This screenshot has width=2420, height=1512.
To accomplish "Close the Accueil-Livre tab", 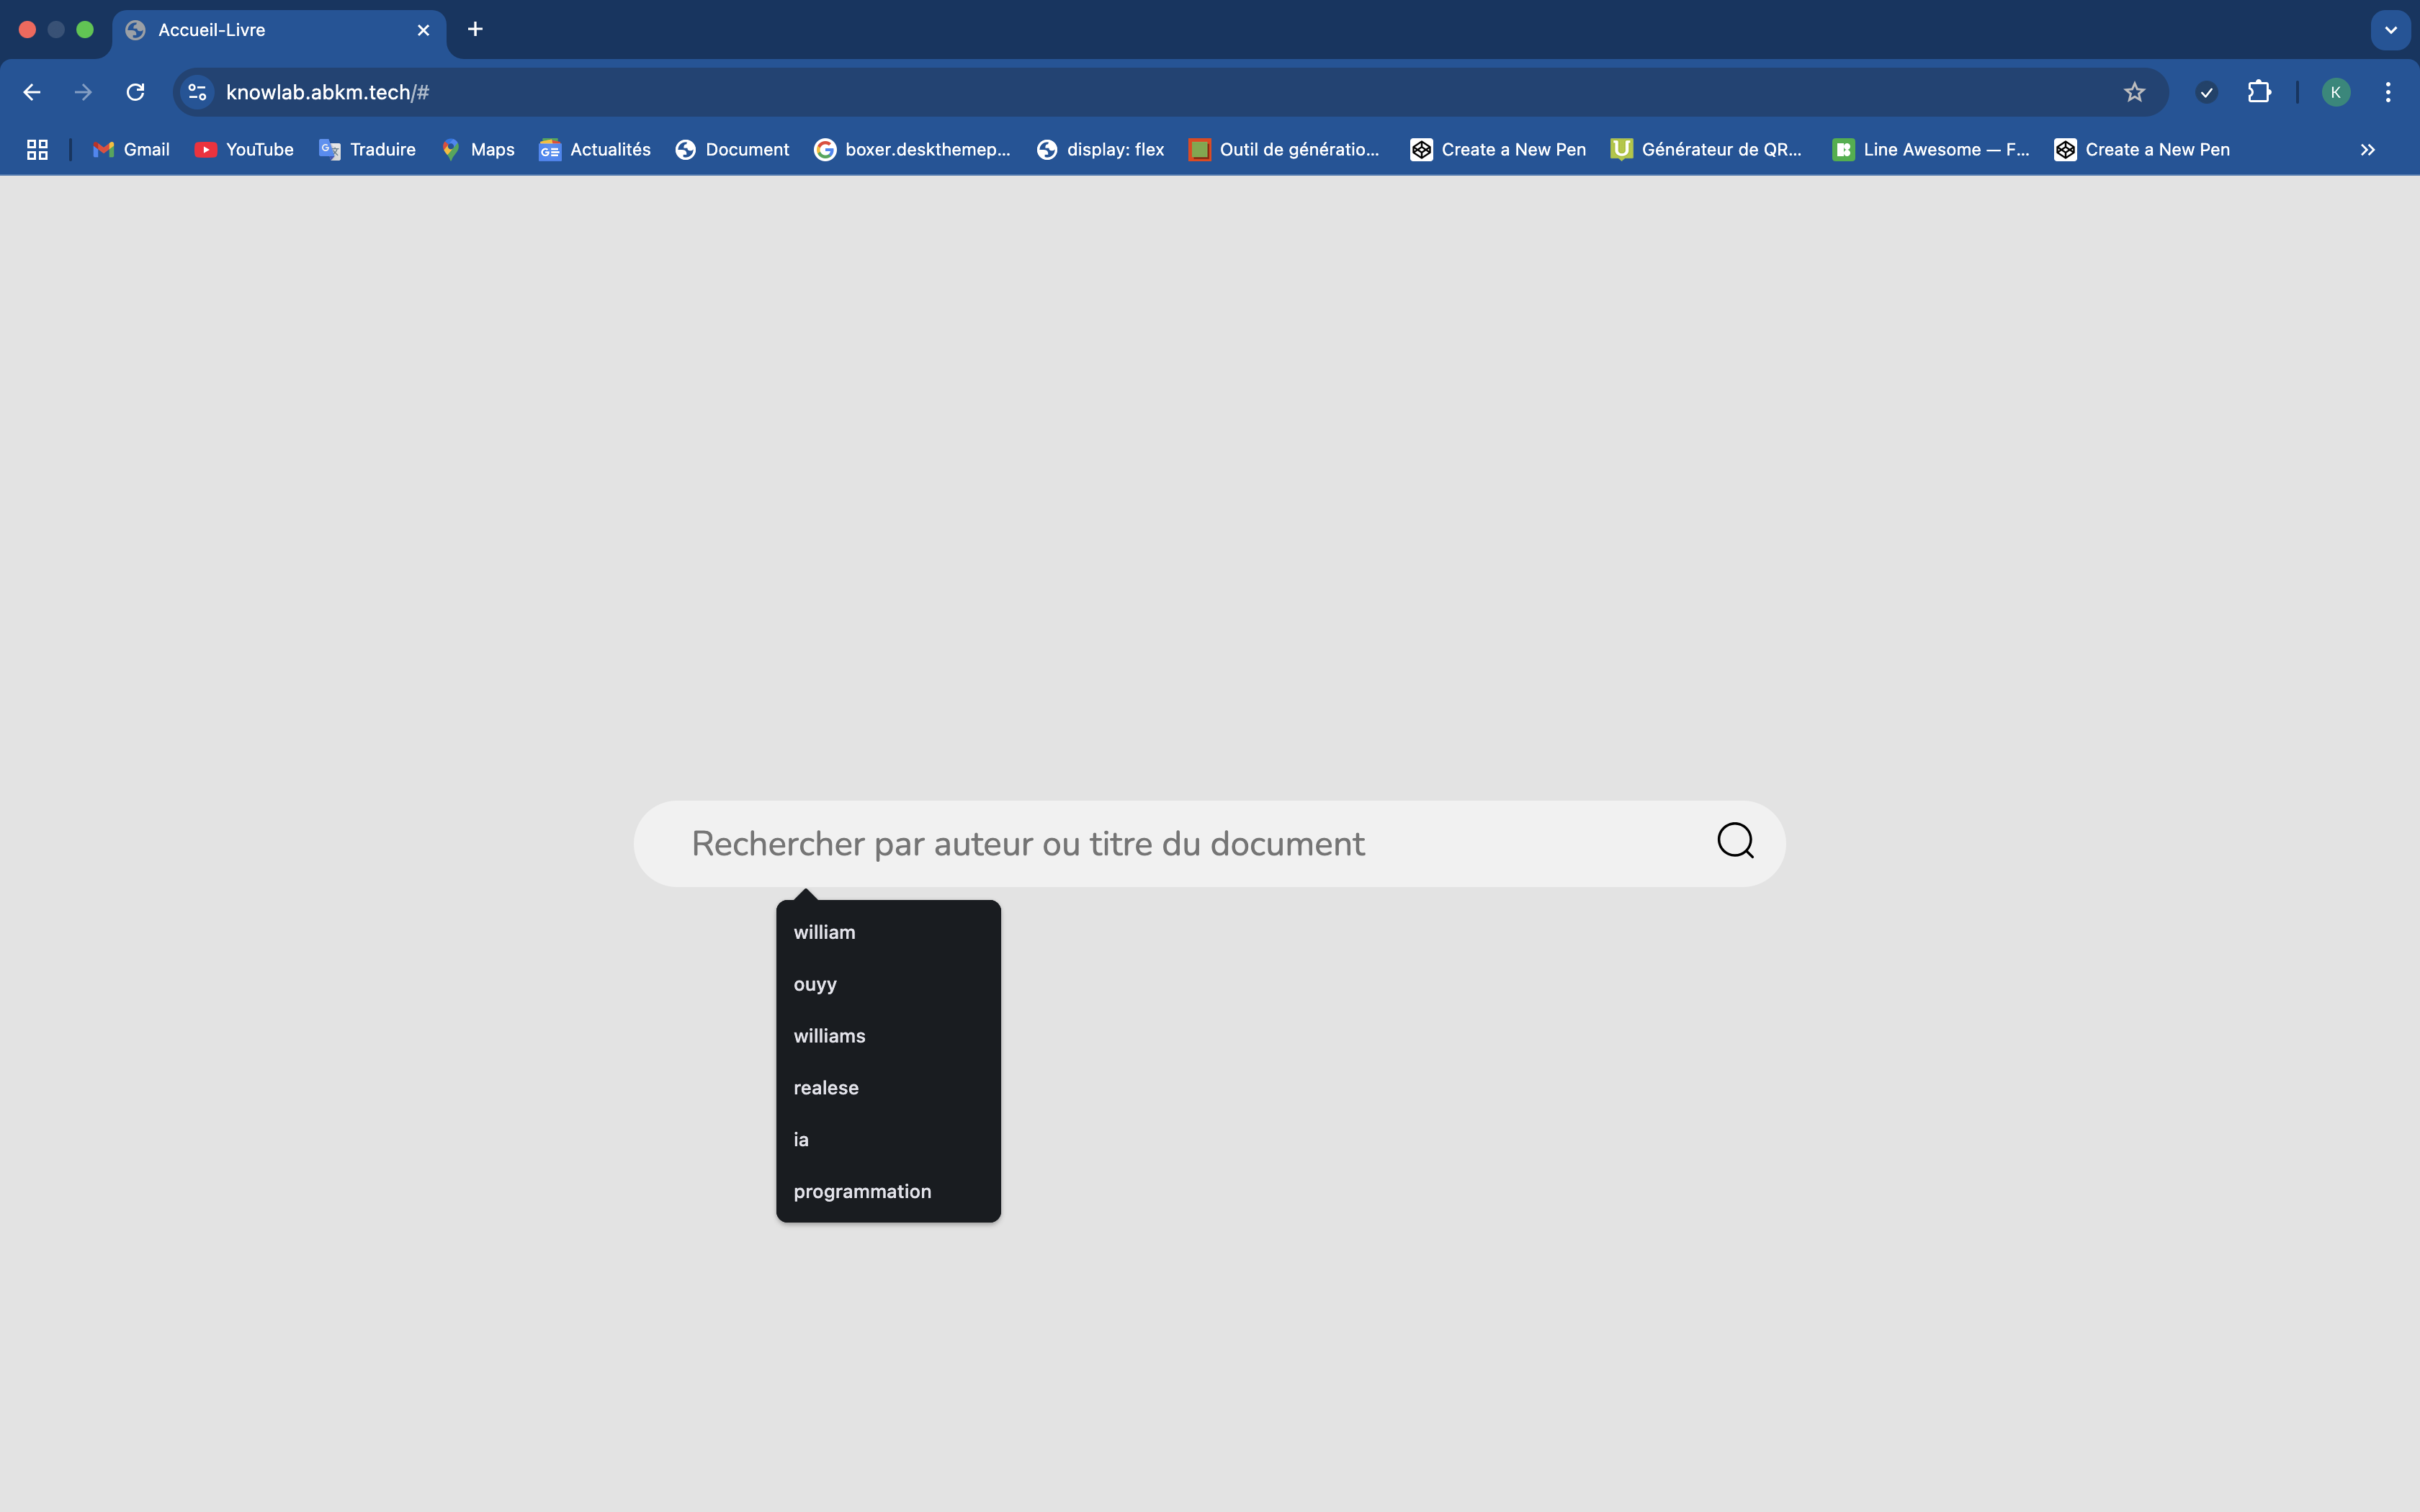I will tap(423, 30).
